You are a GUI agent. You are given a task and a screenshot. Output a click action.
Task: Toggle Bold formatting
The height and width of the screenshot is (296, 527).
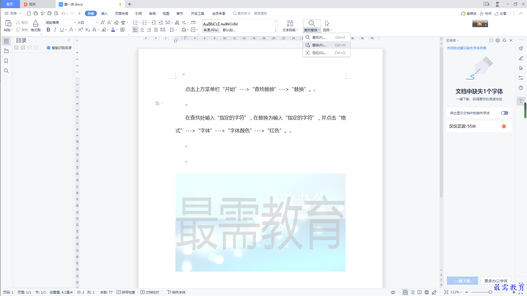coord(48,30)
